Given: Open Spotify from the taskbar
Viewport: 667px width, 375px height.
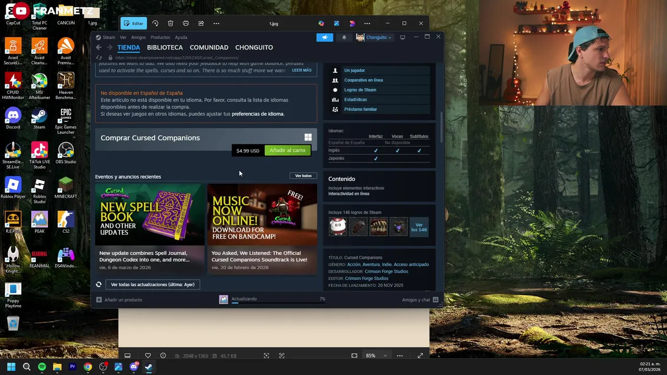Looking at the screenshot, I should point(42,367).
